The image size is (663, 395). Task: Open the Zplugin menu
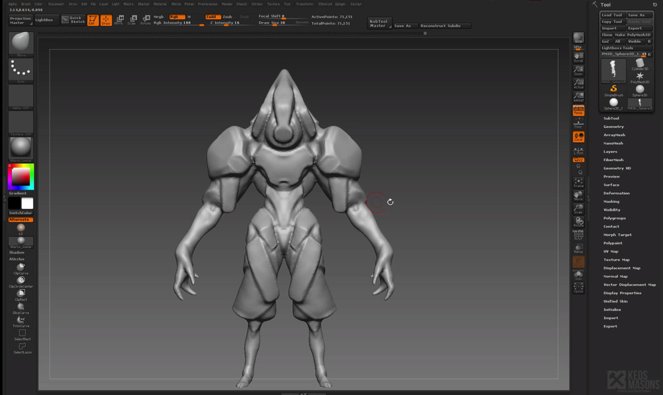[x=340, y=4]
